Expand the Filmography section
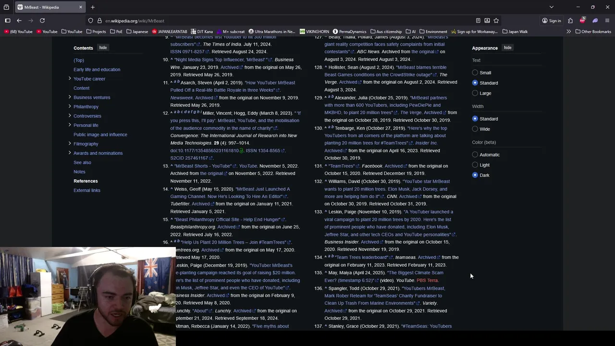The height and width of the screenshot is (346, 615). 70,143
